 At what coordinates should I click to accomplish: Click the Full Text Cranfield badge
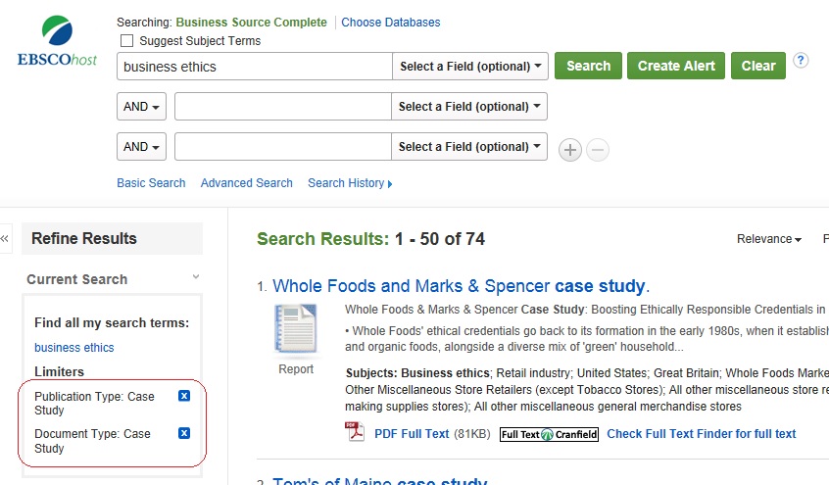click(549, 434)
